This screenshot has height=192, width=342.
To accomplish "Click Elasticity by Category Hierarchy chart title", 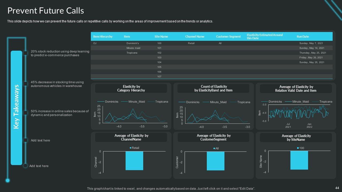I will click(131, 89).
